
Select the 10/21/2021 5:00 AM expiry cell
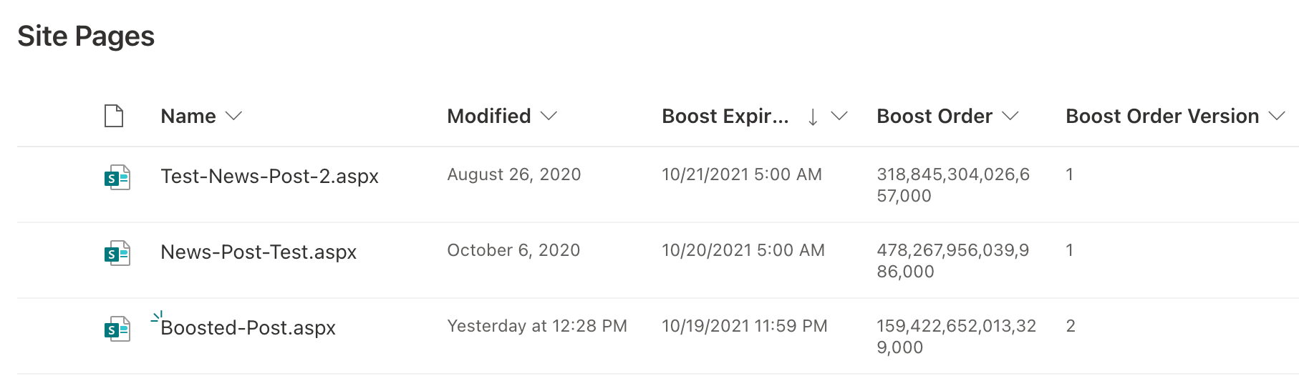[x=742, y=174]
